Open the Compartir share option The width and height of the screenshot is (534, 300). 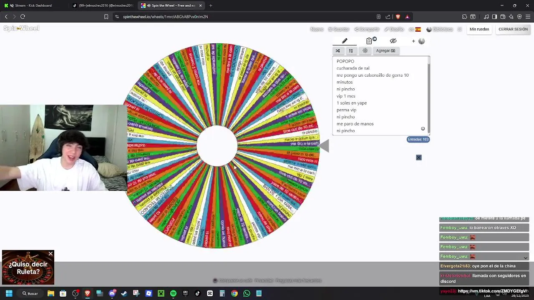367,29
